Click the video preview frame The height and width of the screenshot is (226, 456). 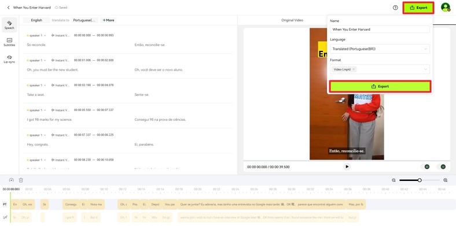coord(347,94)
